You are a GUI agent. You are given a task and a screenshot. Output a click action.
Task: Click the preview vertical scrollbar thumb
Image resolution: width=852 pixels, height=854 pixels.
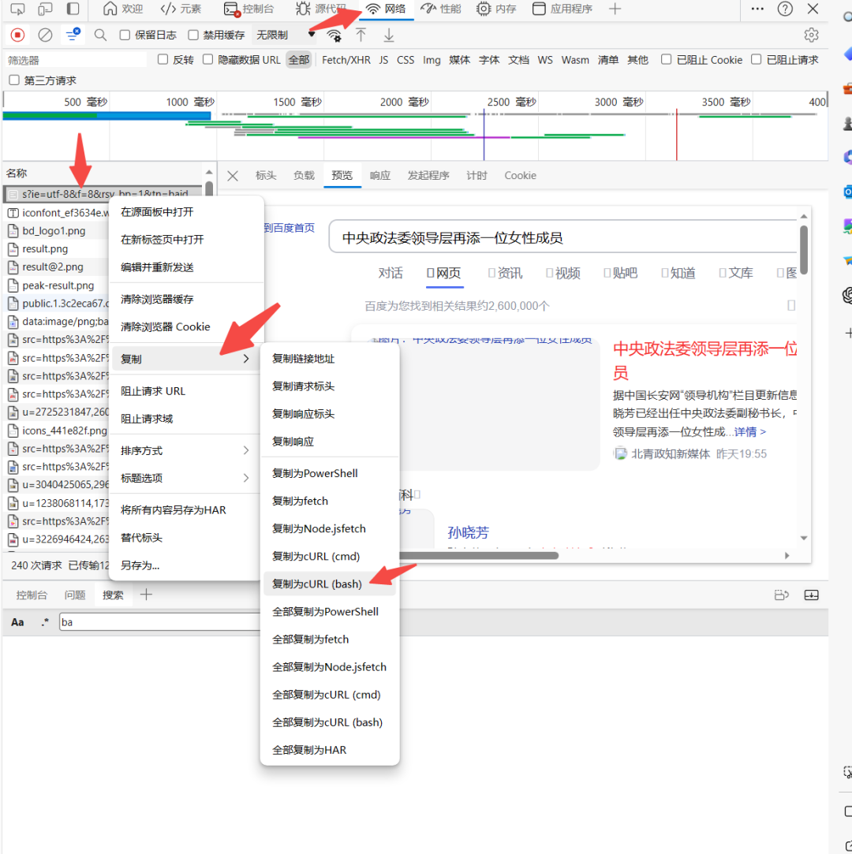coord(804,249)
